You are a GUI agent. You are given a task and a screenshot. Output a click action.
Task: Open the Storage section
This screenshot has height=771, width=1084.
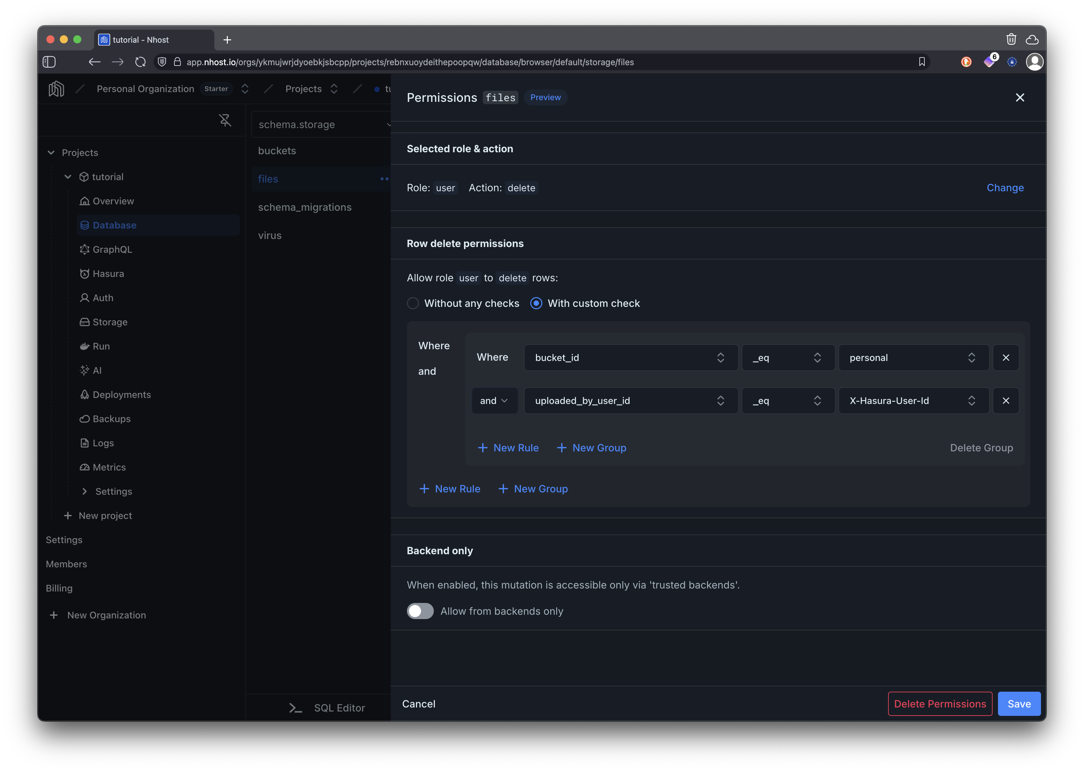pos(110,322)
